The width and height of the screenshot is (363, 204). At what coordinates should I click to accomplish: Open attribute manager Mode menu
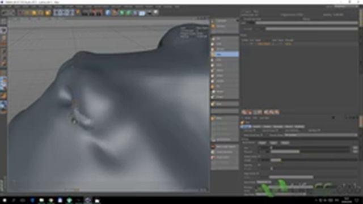coord(247,118)
